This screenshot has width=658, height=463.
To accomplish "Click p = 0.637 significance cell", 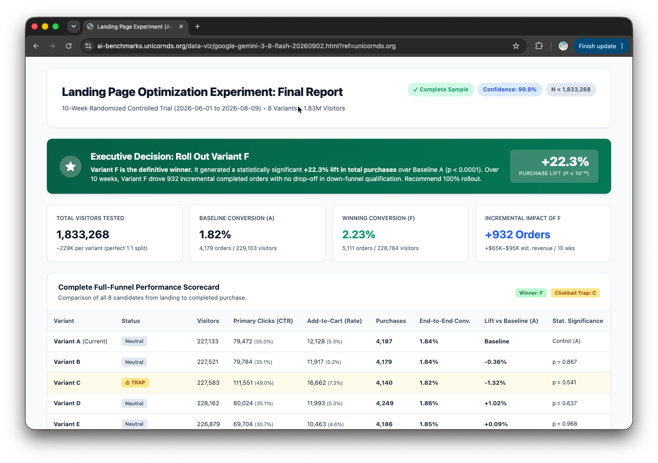I will pyautogui.click(x=564, y=403).
